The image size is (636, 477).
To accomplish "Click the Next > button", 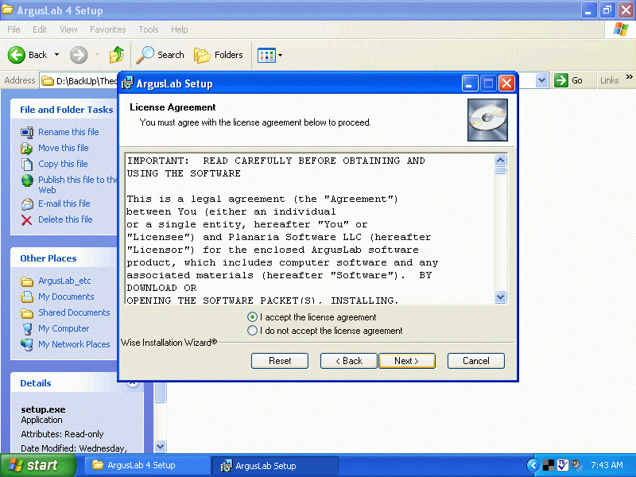I will click(407, 361).
